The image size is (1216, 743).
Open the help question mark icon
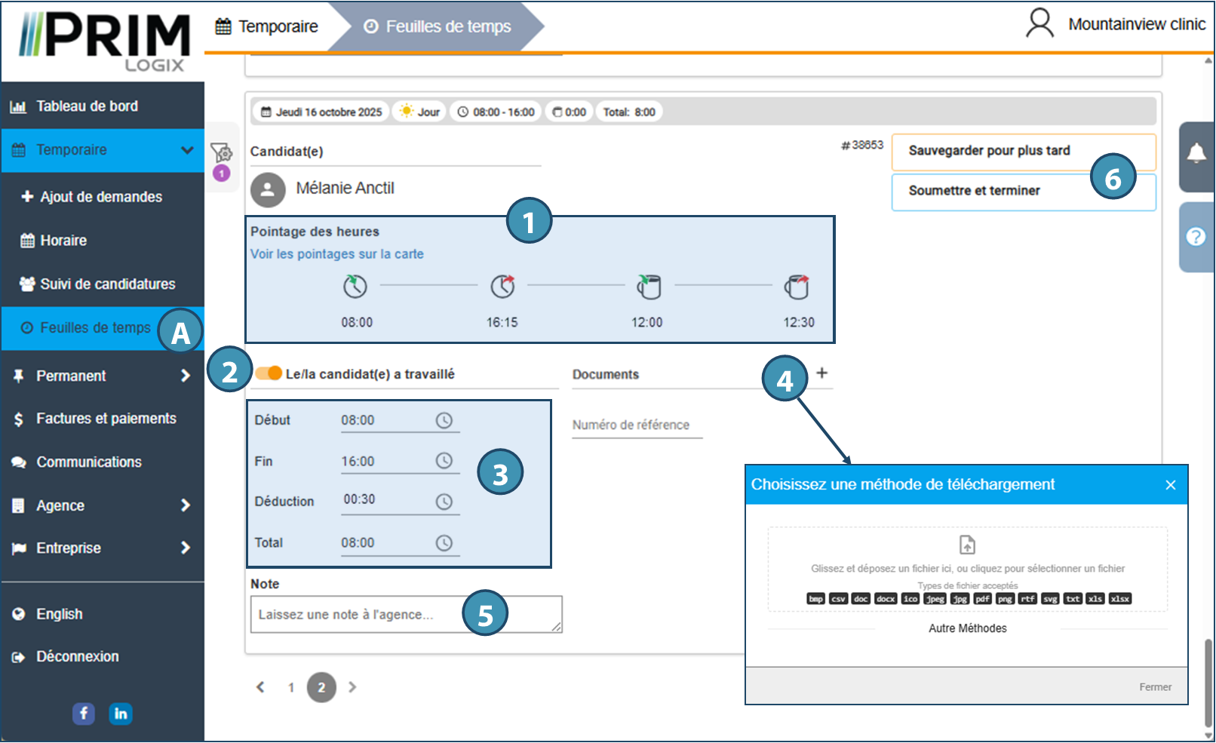[x=1196, y=237]
